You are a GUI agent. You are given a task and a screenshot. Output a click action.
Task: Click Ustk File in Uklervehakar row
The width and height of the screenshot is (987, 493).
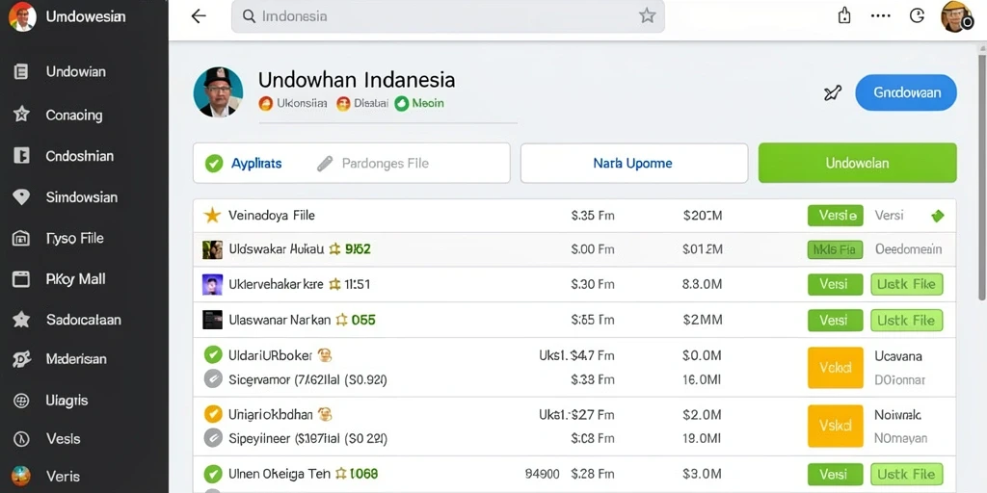pyautogui.click(x=906, y=284)
